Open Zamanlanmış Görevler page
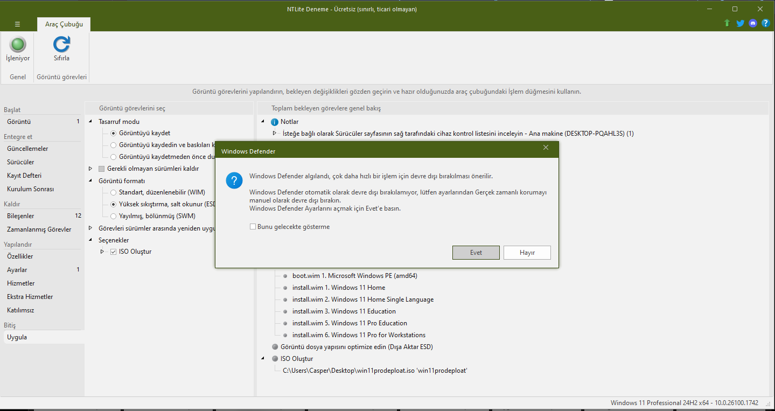Viewport: 775px width, 411px height. [x=43, y=229]
